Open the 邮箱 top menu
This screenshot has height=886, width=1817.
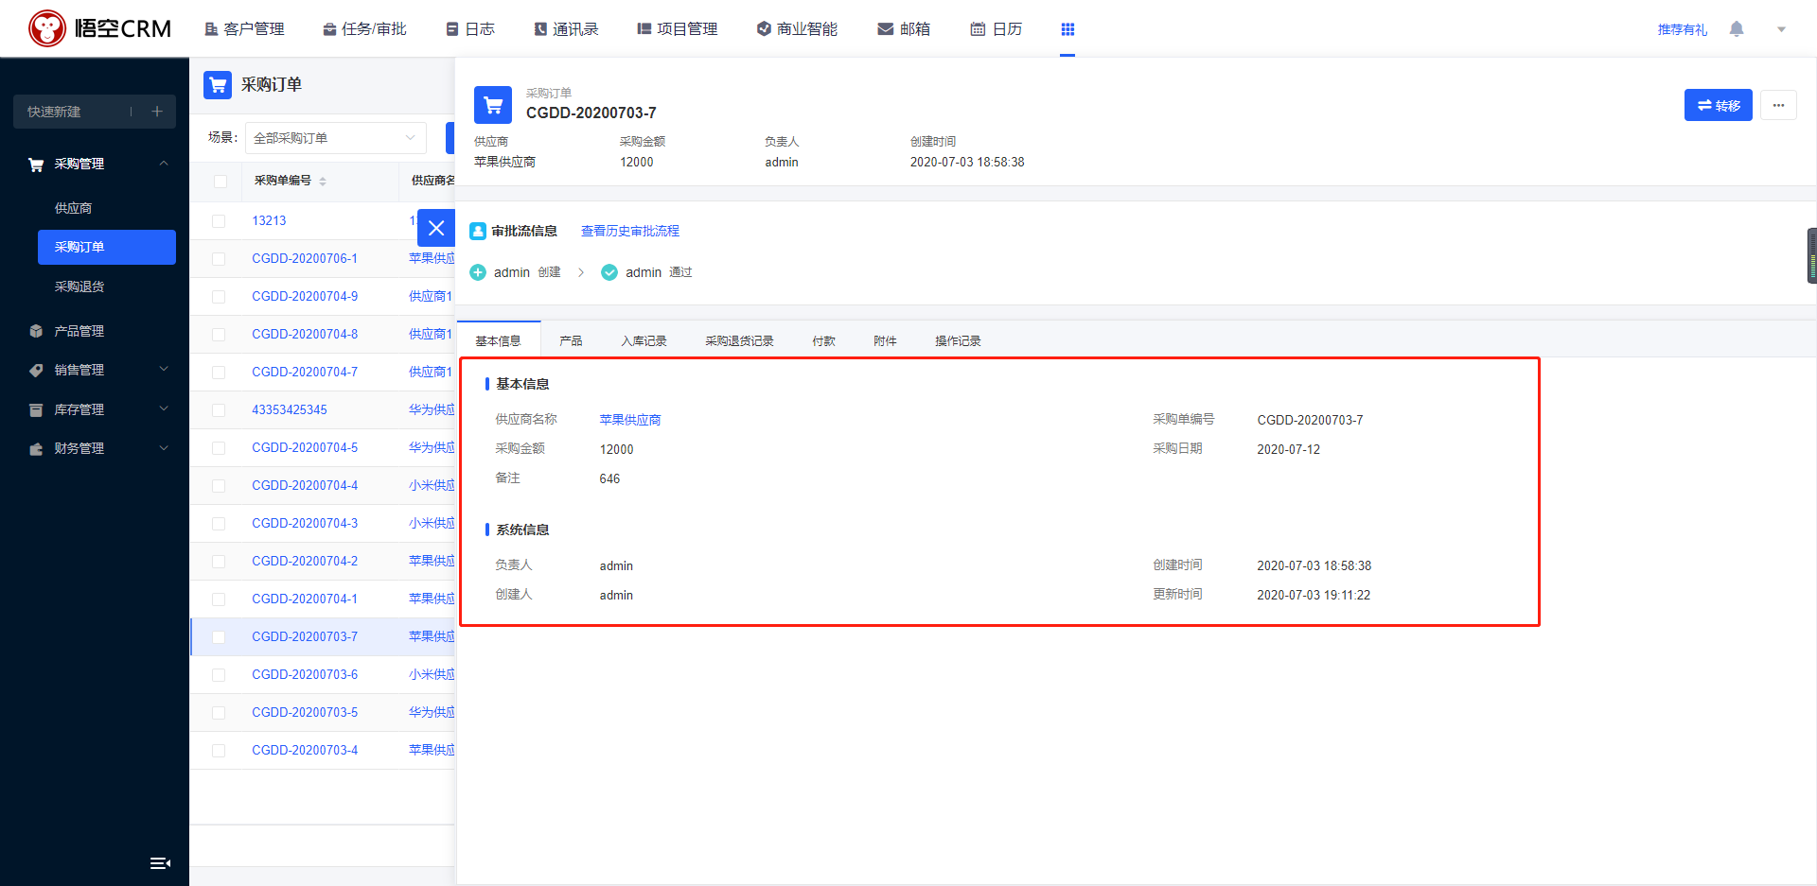(904, 29)
